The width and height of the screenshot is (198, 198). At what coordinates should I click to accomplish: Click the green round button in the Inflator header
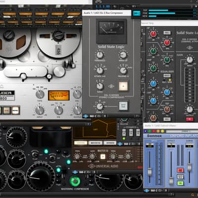coord(149,131)
